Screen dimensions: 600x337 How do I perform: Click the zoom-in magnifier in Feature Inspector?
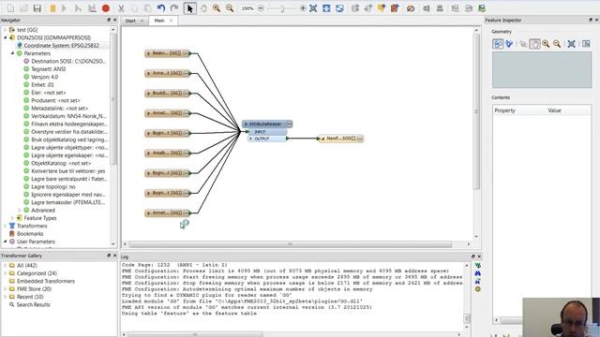(546, 44)
